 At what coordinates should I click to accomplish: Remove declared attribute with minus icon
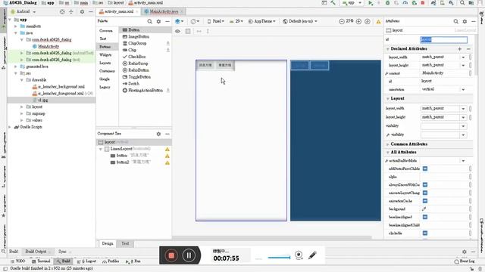click(468, 49)
